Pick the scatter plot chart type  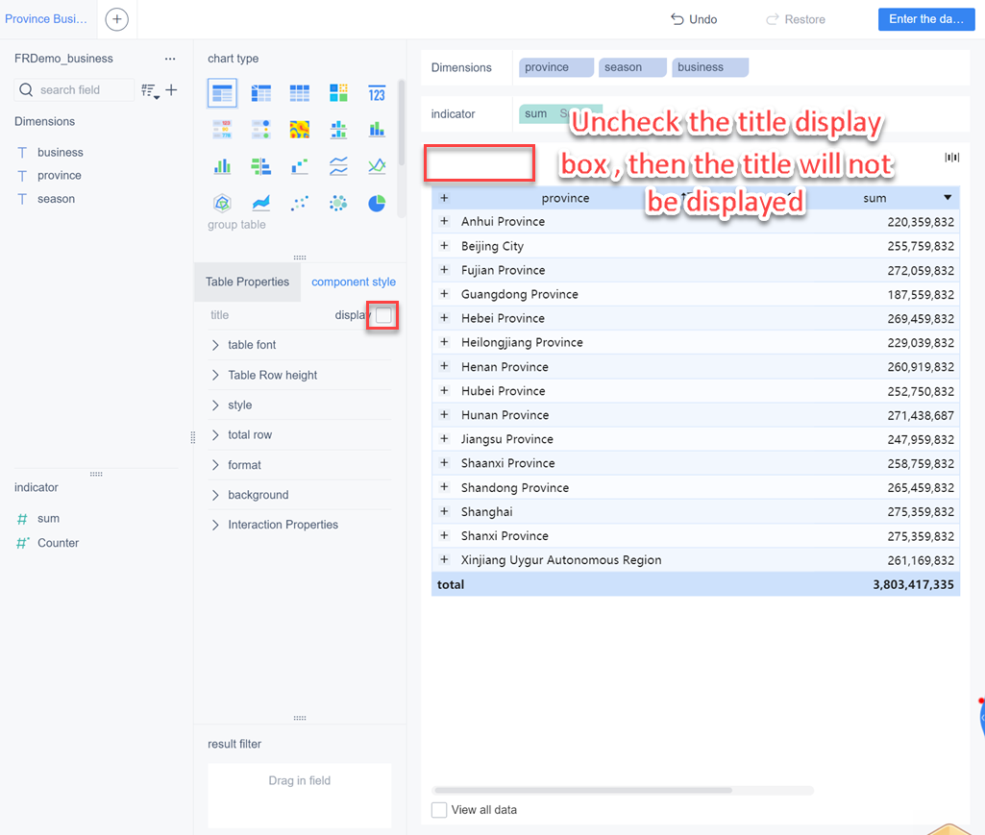[x=300, y=203]
